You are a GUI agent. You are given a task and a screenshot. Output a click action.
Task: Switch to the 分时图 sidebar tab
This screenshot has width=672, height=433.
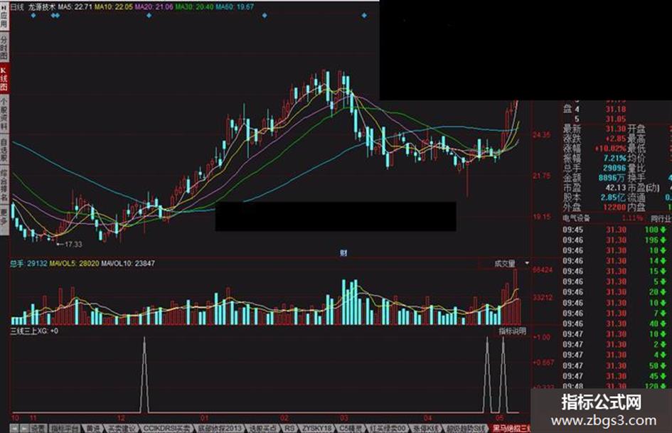coord(4,47)
